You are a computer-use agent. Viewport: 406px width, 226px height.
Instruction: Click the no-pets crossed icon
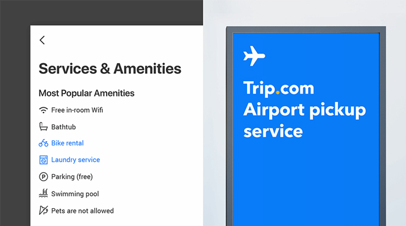click(x=43, y=210)
